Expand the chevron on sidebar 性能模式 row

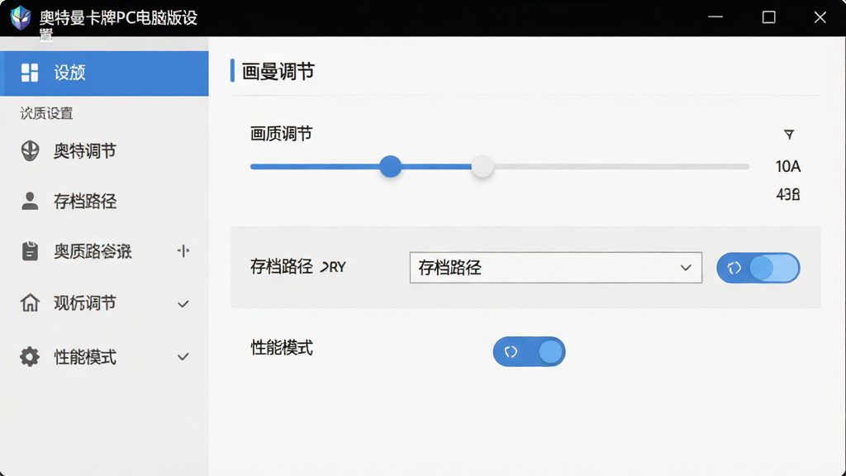click(183, 357)
